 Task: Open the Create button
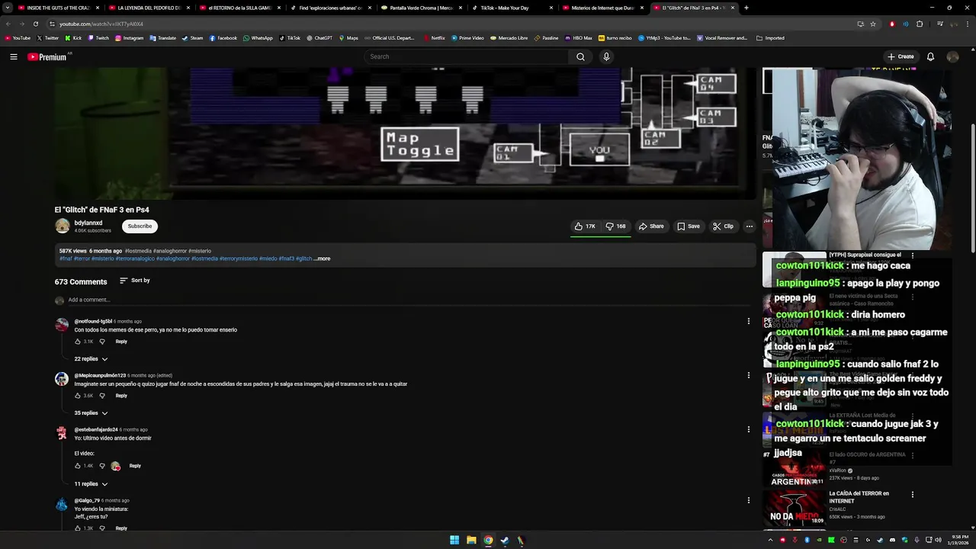(901, 56)
